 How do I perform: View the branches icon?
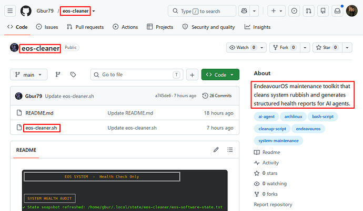pos(58,75)
